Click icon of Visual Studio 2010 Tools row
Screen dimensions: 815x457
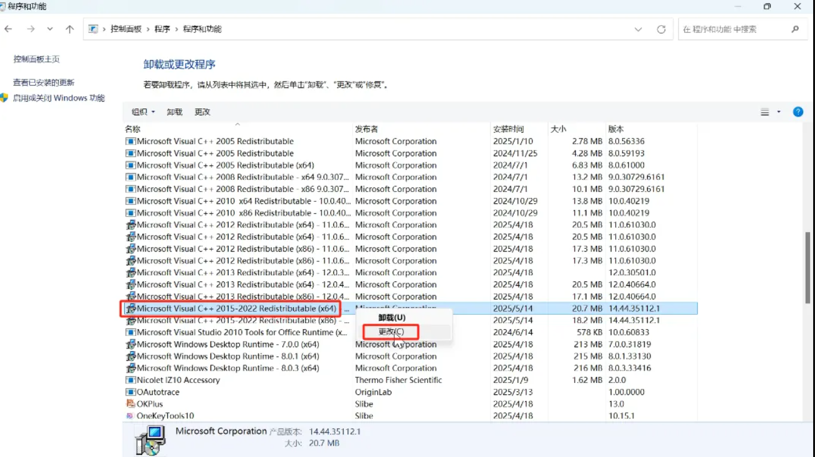130,332
